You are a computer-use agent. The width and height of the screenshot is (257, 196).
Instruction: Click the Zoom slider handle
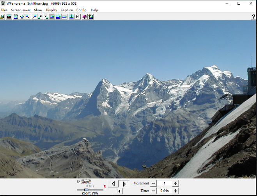tap(86, 190)
